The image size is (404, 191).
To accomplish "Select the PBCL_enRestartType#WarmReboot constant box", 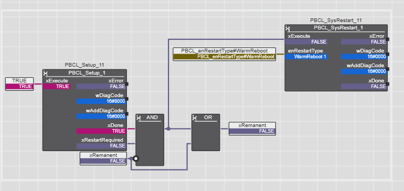I will [225, 54].
